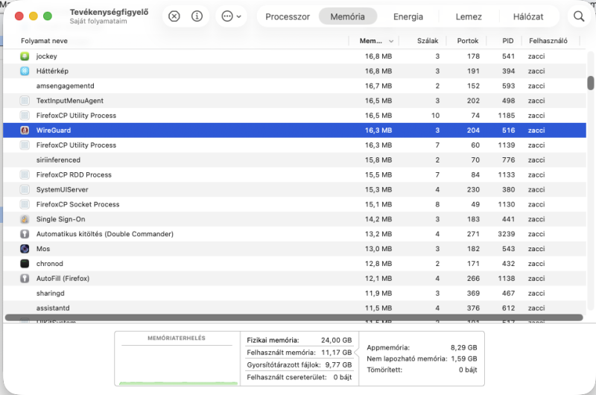Viewport: 596px width, 395px height.
Task: Open the more options ellipsis dropdown
Action: [x=232, y=16]
